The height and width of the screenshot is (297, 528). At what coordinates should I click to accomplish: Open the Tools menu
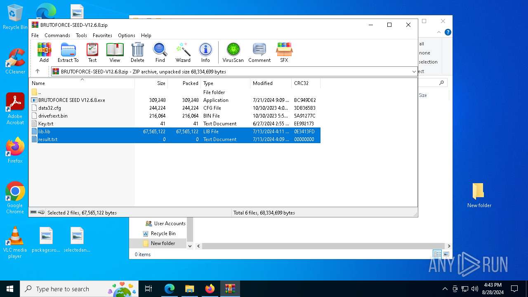point(81,35)
